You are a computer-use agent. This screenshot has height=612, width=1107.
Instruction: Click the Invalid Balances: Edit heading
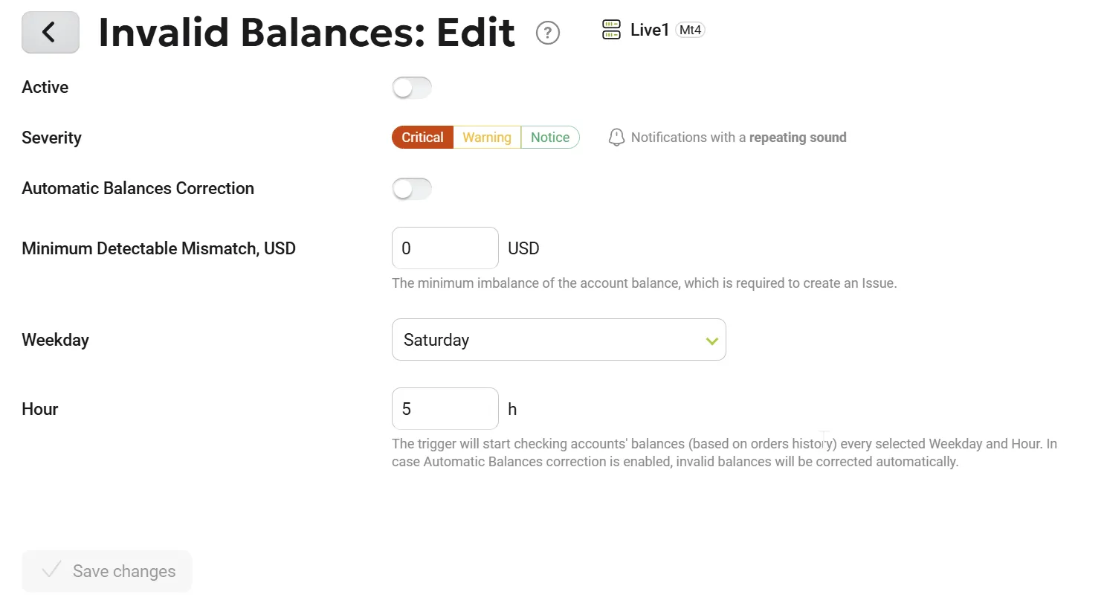306,33
